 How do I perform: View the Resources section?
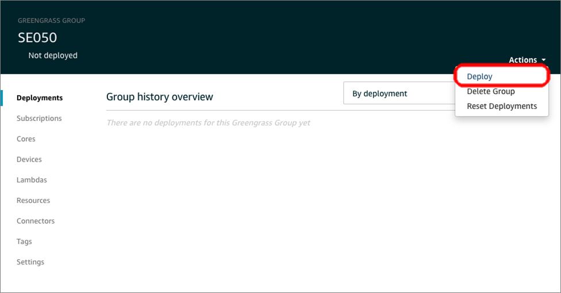click(33, 200)
